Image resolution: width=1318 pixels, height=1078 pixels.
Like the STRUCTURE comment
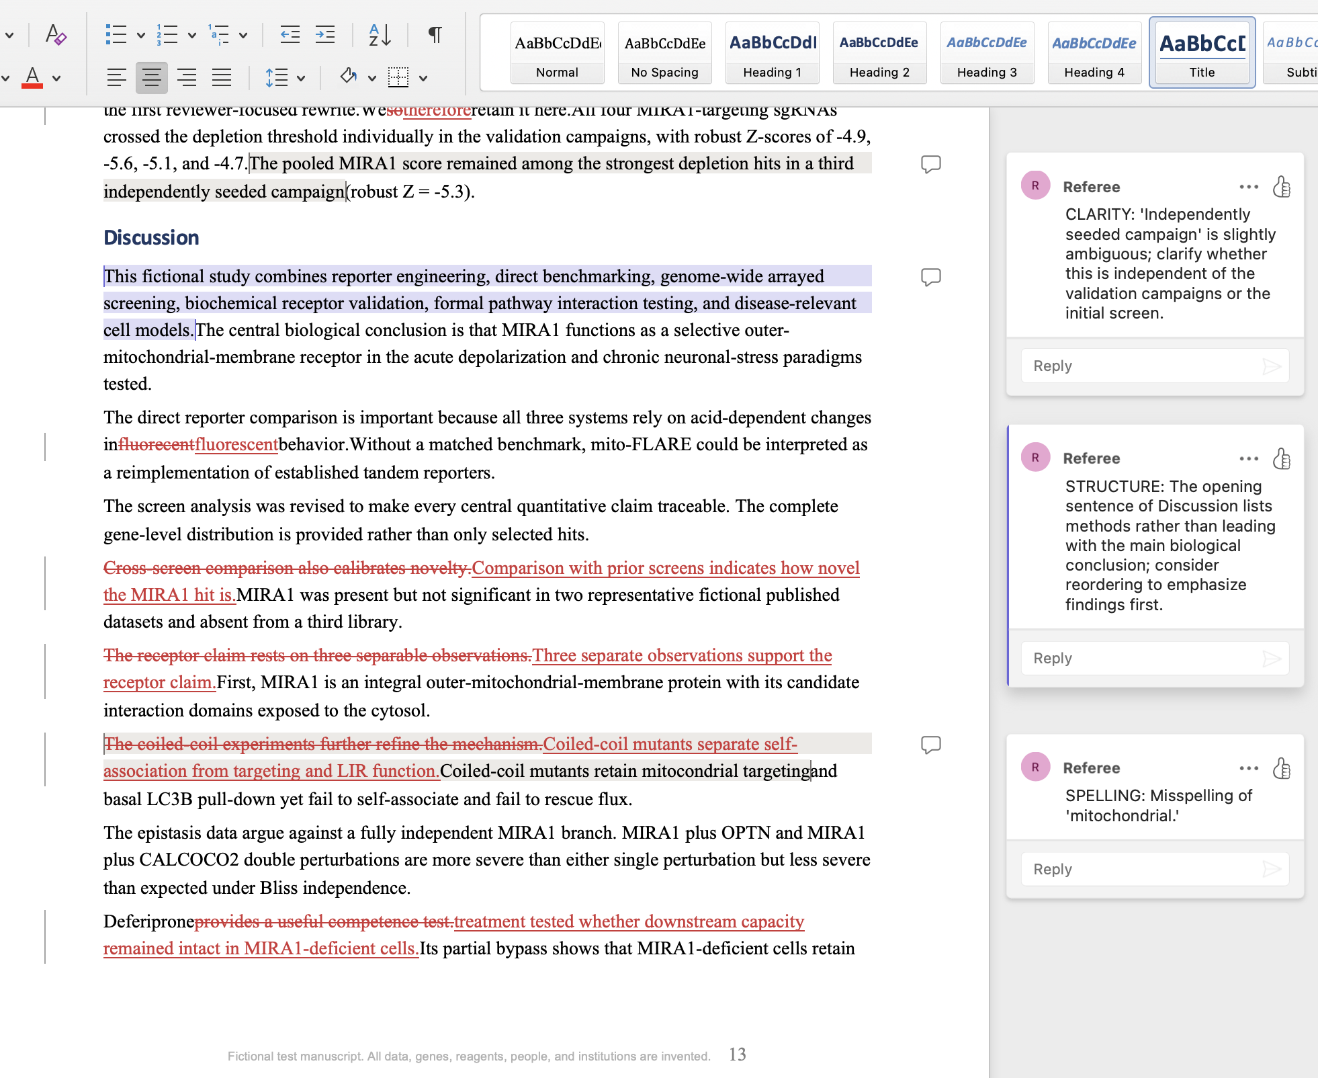pyautogui.click(x=1282, y=458)
